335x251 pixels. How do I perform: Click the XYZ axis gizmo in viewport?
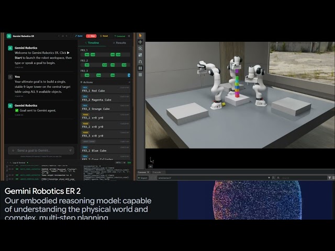(151, 161)
